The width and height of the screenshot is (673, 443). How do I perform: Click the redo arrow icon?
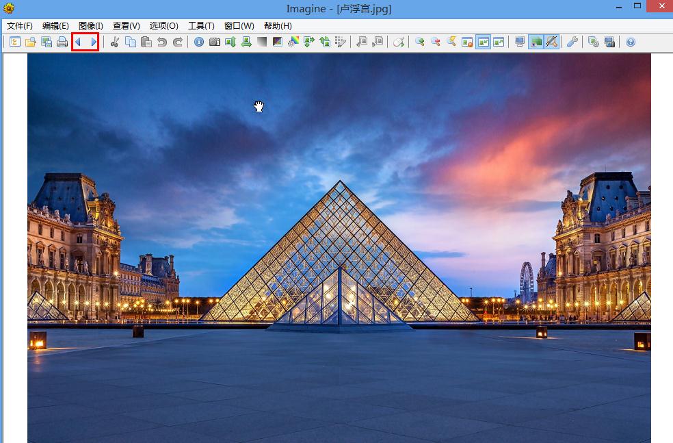pyautogui.click(x=178, y=42)
